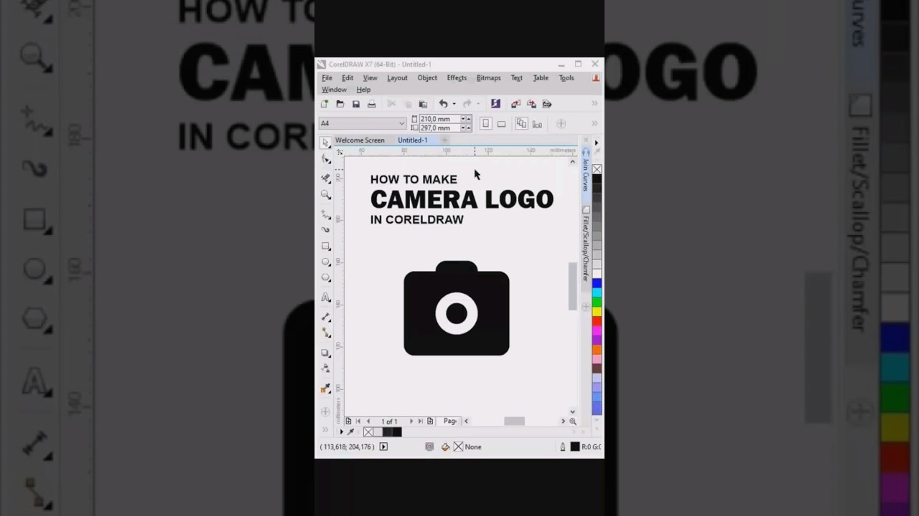Toggle All Pages layout button
Image resolution: width=919 pixels, height=516 pixels.
pos(521,123)
